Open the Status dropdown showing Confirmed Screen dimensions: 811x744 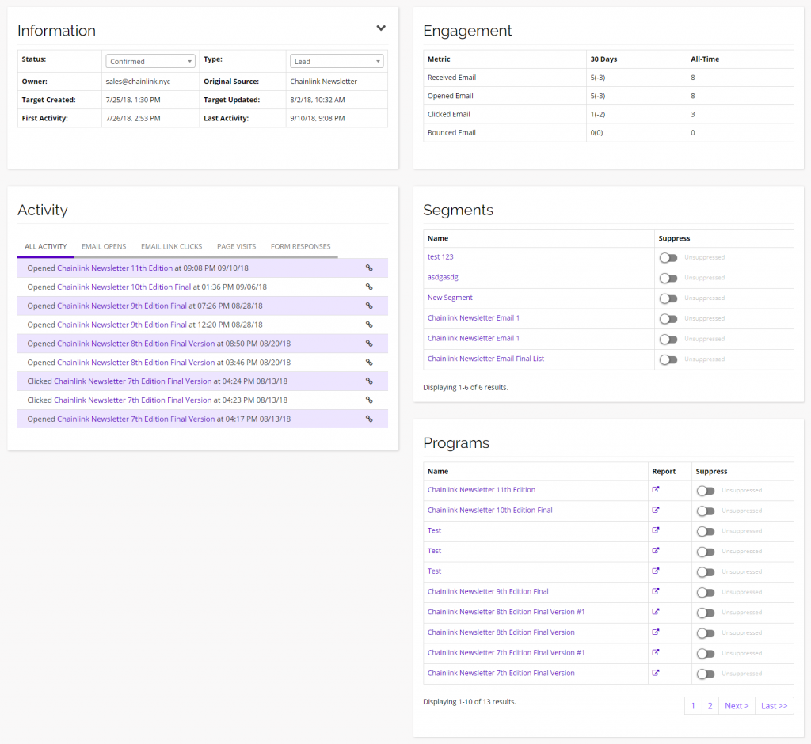pos(150,60)
